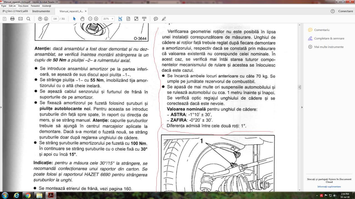Viewport: 355px width, 199px height.
Task: Expand the left navigation pane arrow
Action: (1, 107)
